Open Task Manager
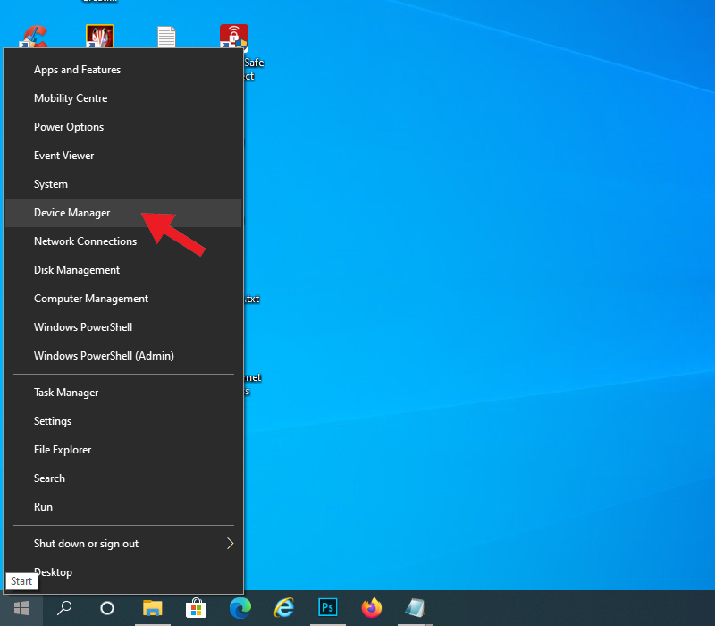Screen dimensions: 715x626 123,393
